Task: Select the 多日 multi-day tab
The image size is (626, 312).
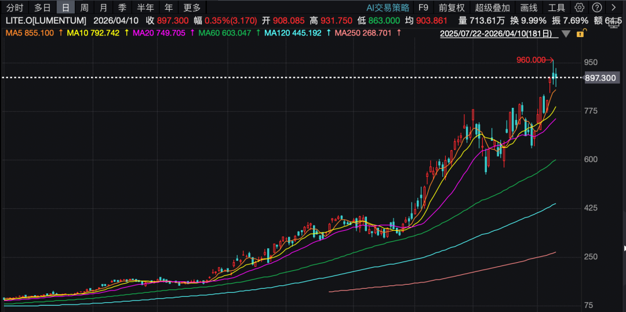Action: click(x=42, y=8)
